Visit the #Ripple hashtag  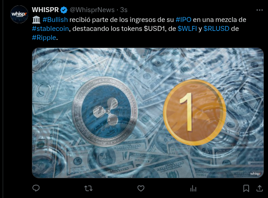tap(44, 38)
